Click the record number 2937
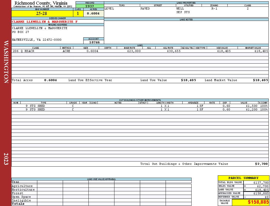270x206 pixels. coord(90,6)
